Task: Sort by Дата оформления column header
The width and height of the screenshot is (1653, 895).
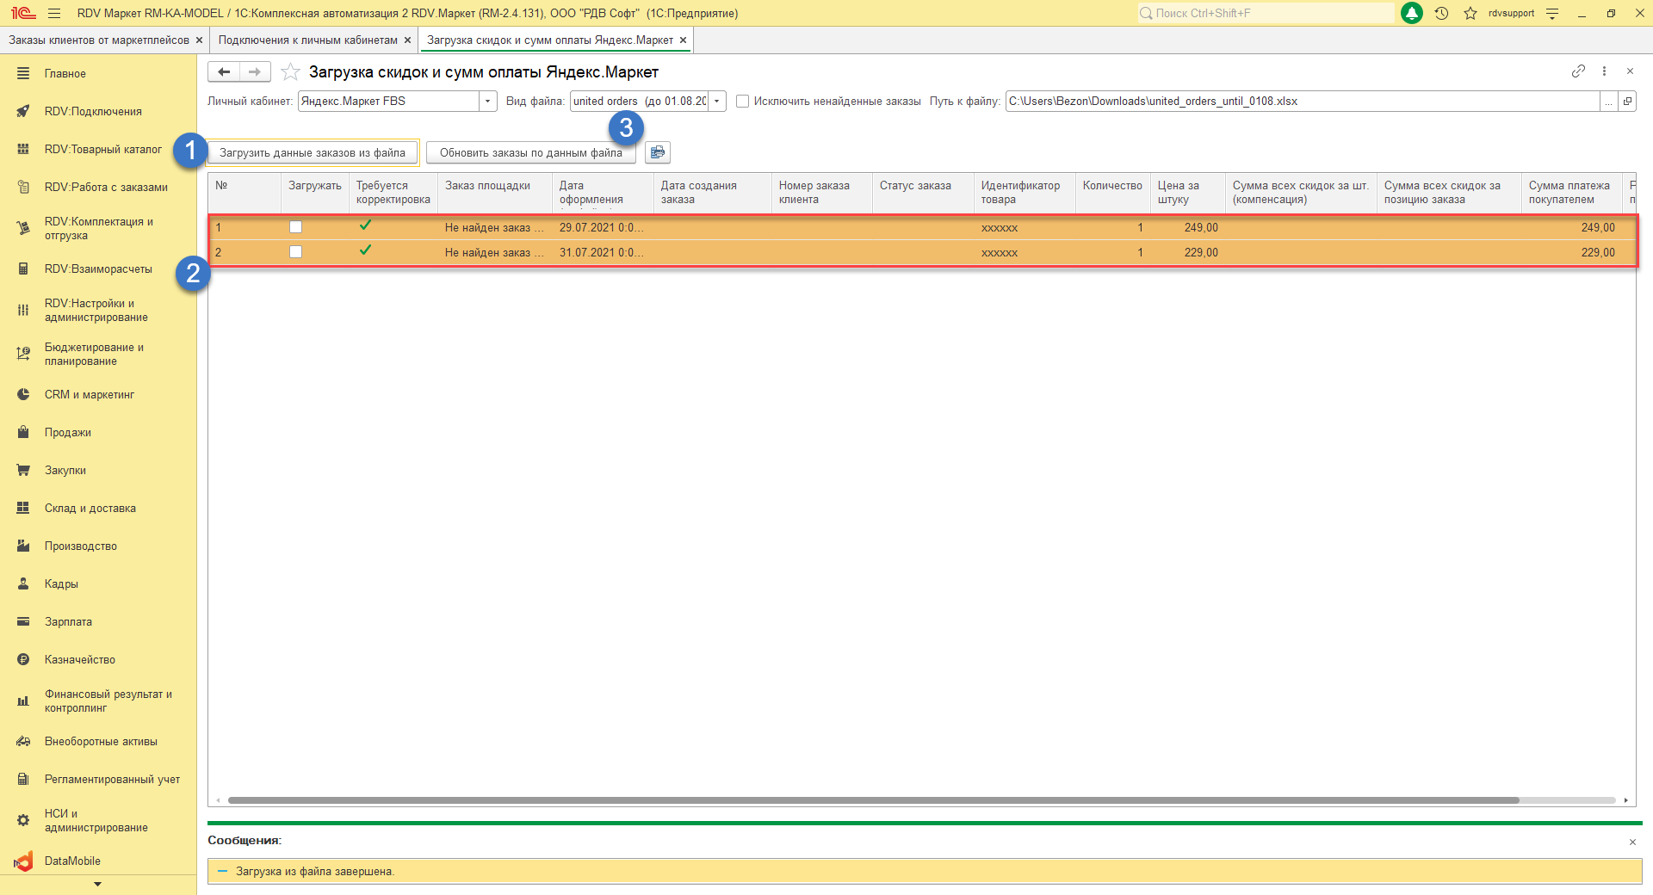Action: pos(603,193)
